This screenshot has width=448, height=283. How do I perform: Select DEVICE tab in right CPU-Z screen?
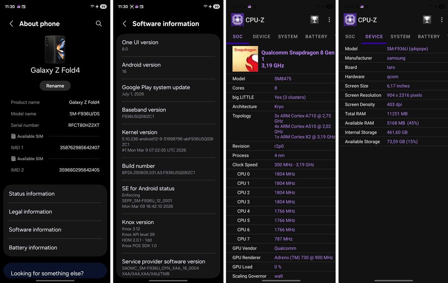pyautogui.click(x=374, y=37)
